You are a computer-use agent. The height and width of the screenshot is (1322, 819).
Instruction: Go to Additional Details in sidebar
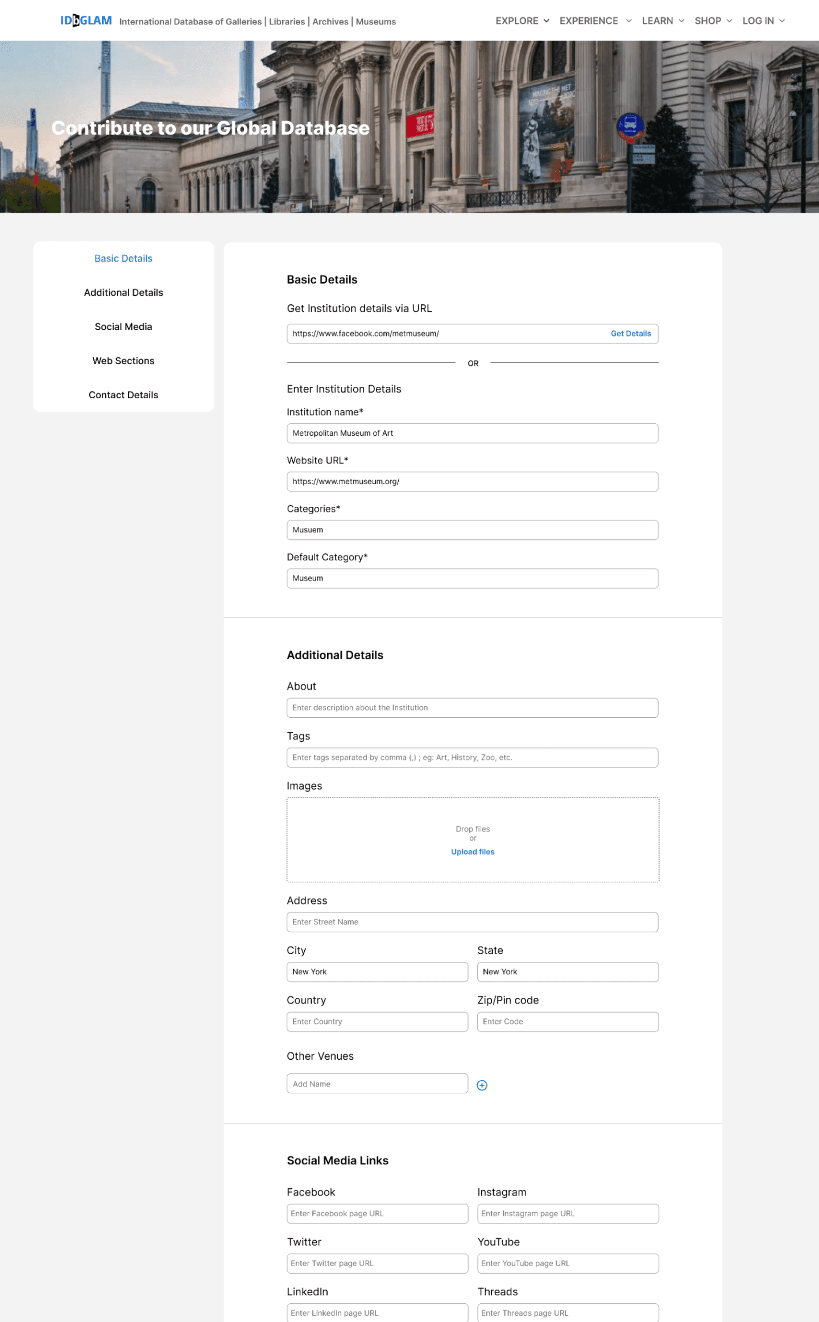[123, 292]
